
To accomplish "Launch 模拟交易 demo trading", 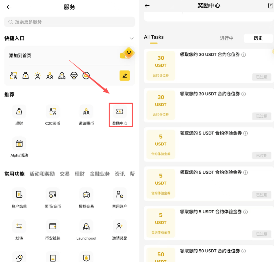I will (x=86, y=198).
